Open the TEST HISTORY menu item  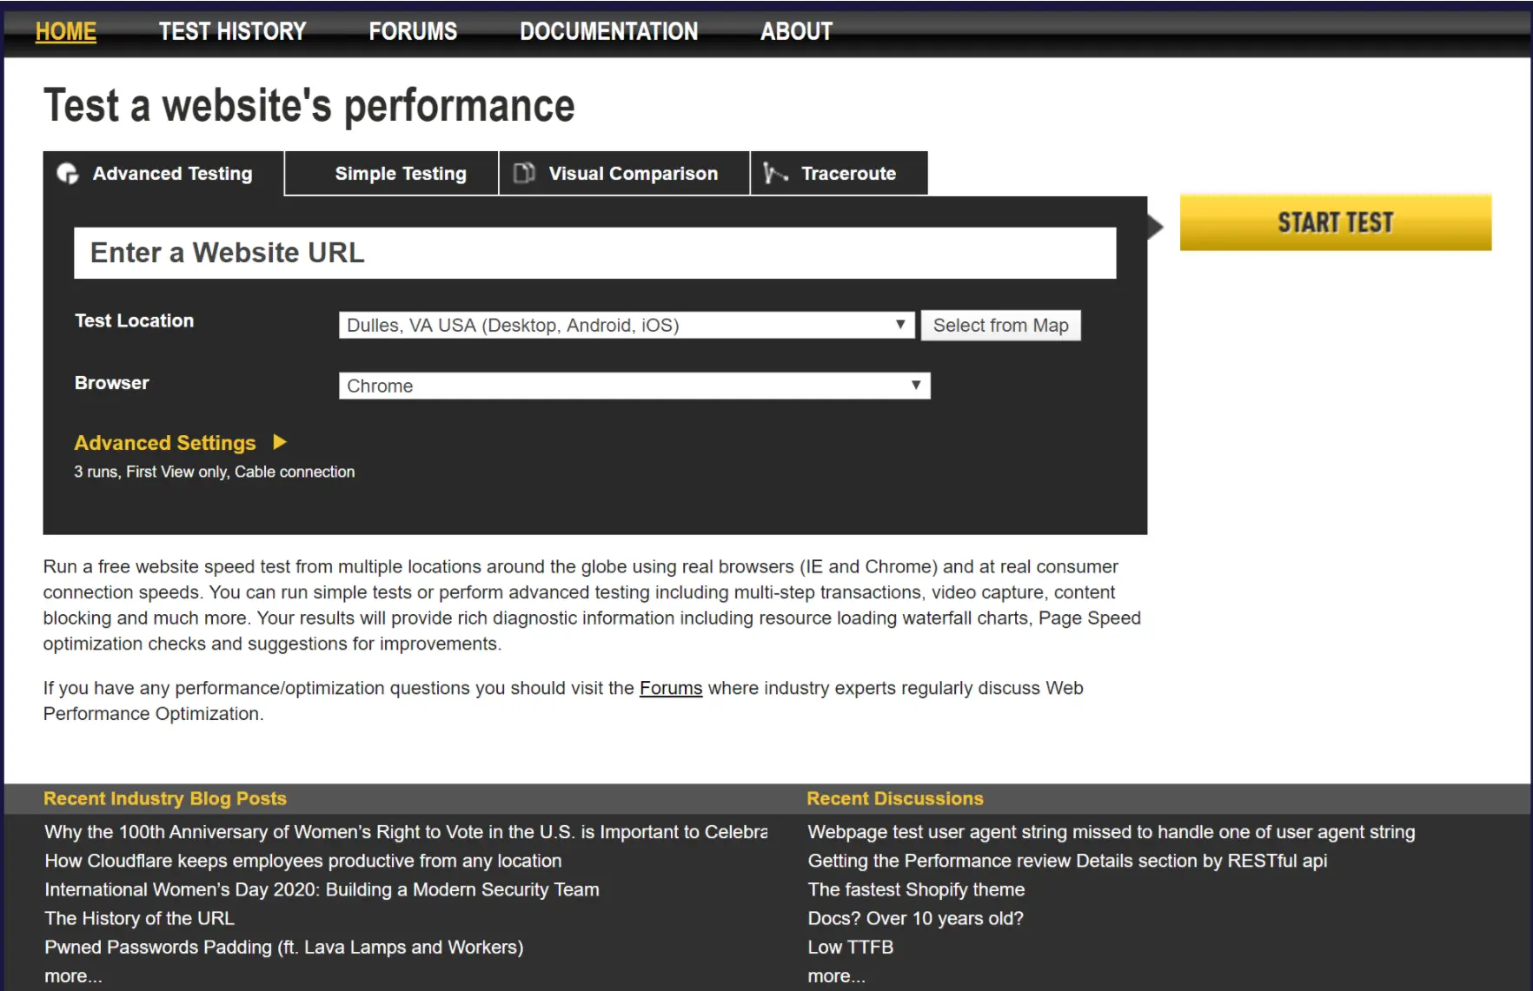pyautogui.click(x=232, y=31)
